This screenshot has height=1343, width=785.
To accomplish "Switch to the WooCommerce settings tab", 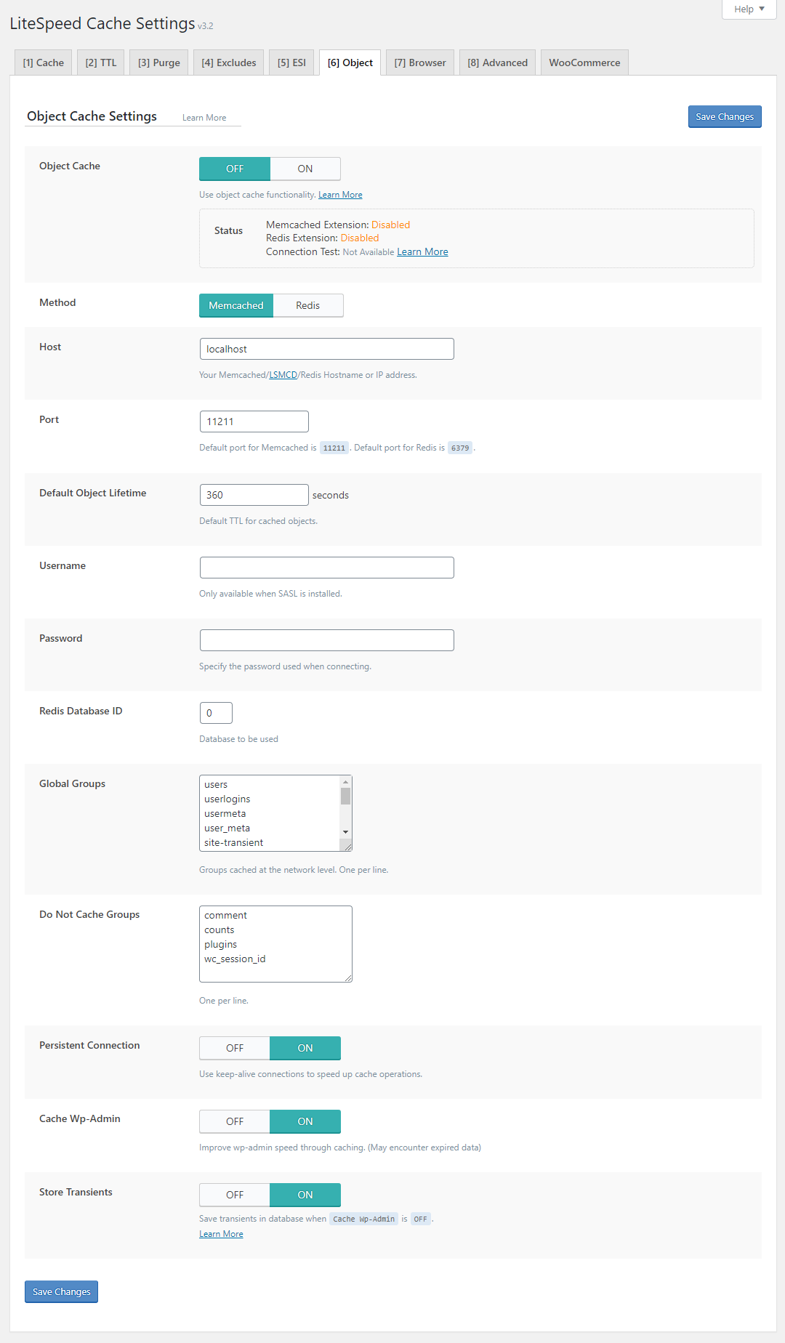I will (x=584, y=62).
